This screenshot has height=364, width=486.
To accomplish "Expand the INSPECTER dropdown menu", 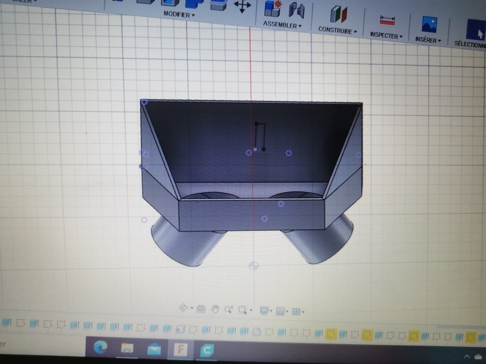I will [x=386, y=36].
